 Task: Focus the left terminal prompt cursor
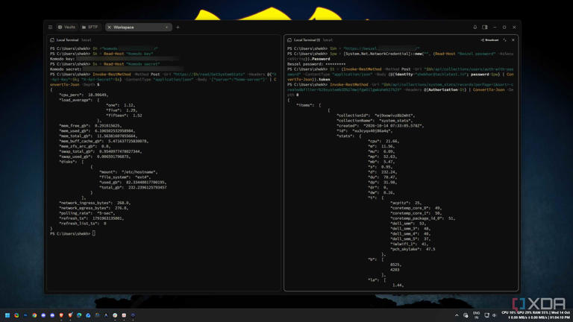94,233
